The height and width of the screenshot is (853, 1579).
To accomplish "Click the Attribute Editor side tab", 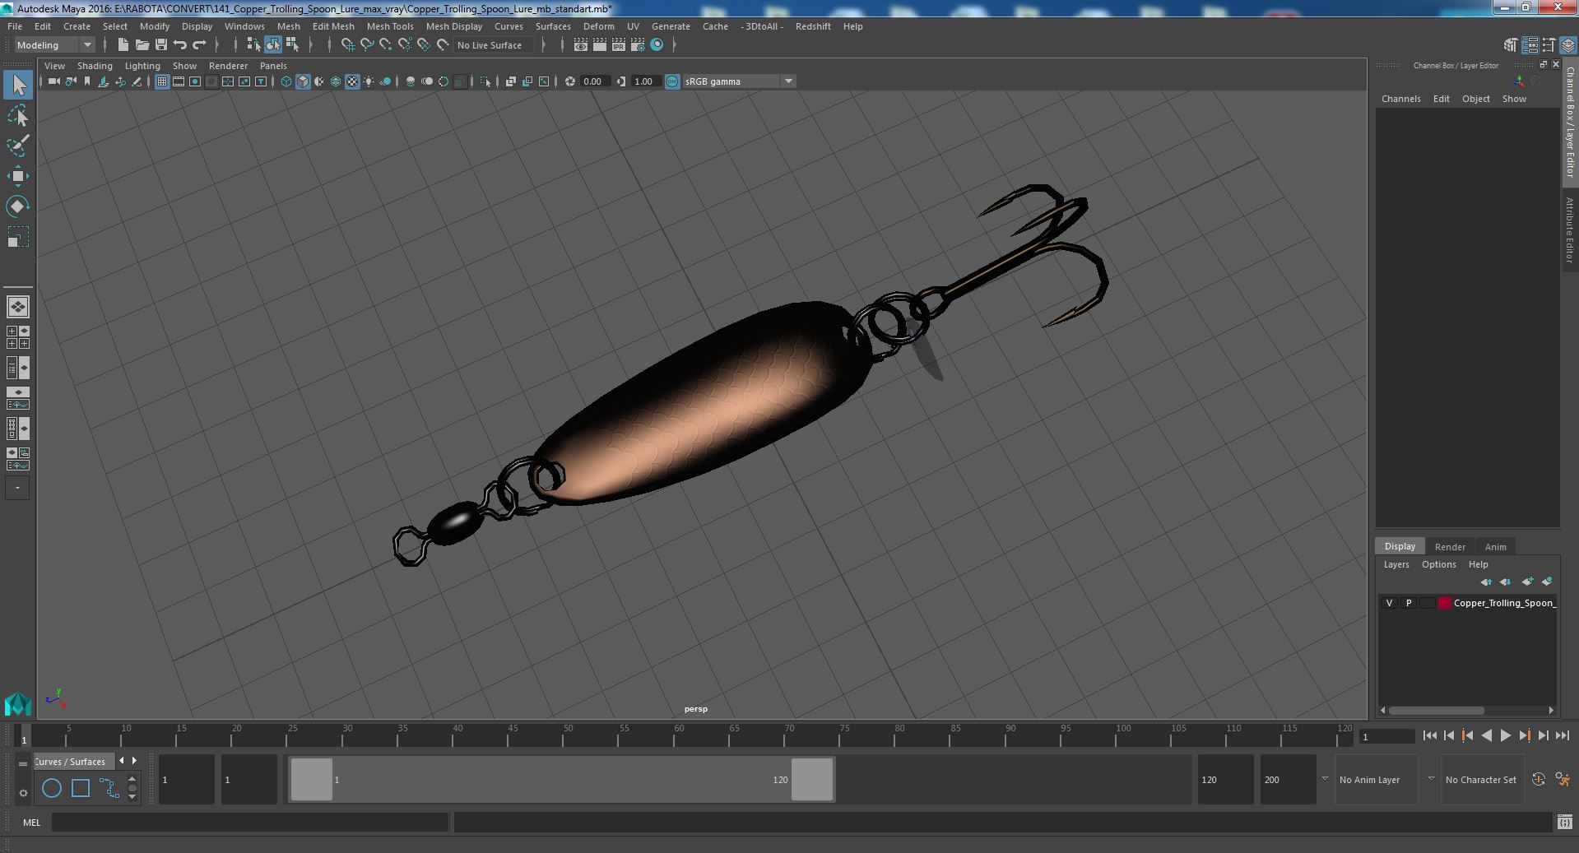I will pos(1570,230).
